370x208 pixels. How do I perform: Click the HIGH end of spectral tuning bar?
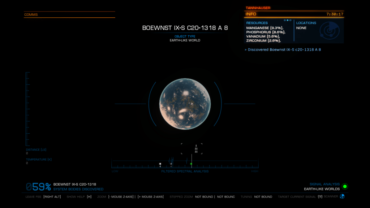click(255, 171)
